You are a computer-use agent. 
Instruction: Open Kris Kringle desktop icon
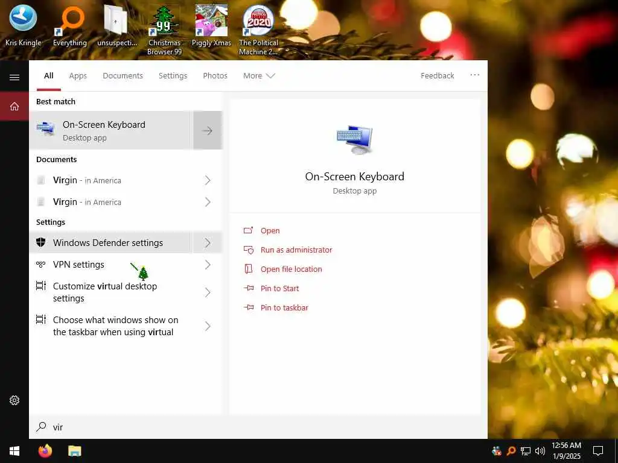tap(23, 25)
